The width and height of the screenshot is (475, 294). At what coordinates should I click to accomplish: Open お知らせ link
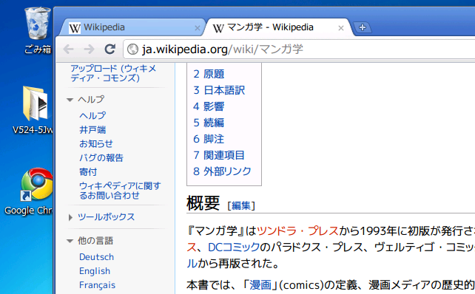pyautogui.click(x=96, y=143)
